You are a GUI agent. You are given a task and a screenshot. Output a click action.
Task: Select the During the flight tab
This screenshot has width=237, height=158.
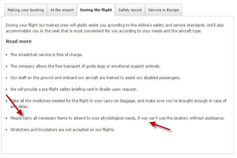pyautogui.click(x=96, y=10)
